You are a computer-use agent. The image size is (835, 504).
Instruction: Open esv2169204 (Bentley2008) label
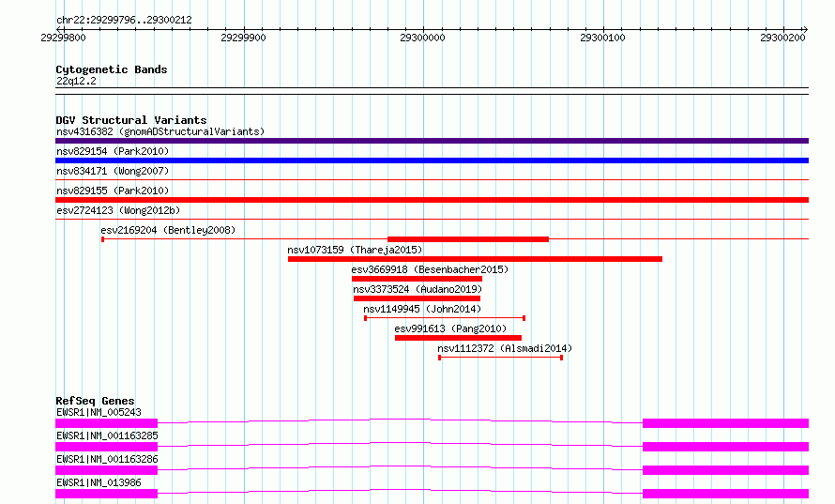[168, 230]
